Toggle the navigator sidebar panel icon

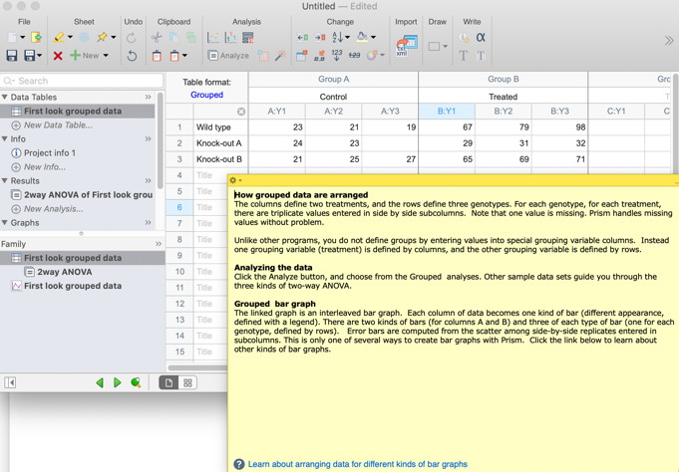point(10,382)
